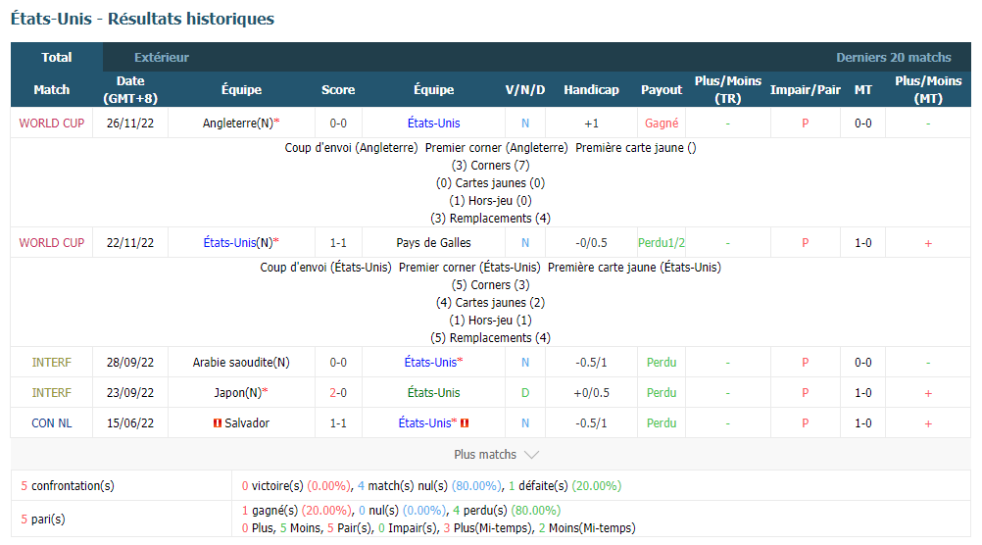Image resolution: width=982 pixels, height=545 pixels.
Task: Click the Payout column header
Action: coord(662,89)
